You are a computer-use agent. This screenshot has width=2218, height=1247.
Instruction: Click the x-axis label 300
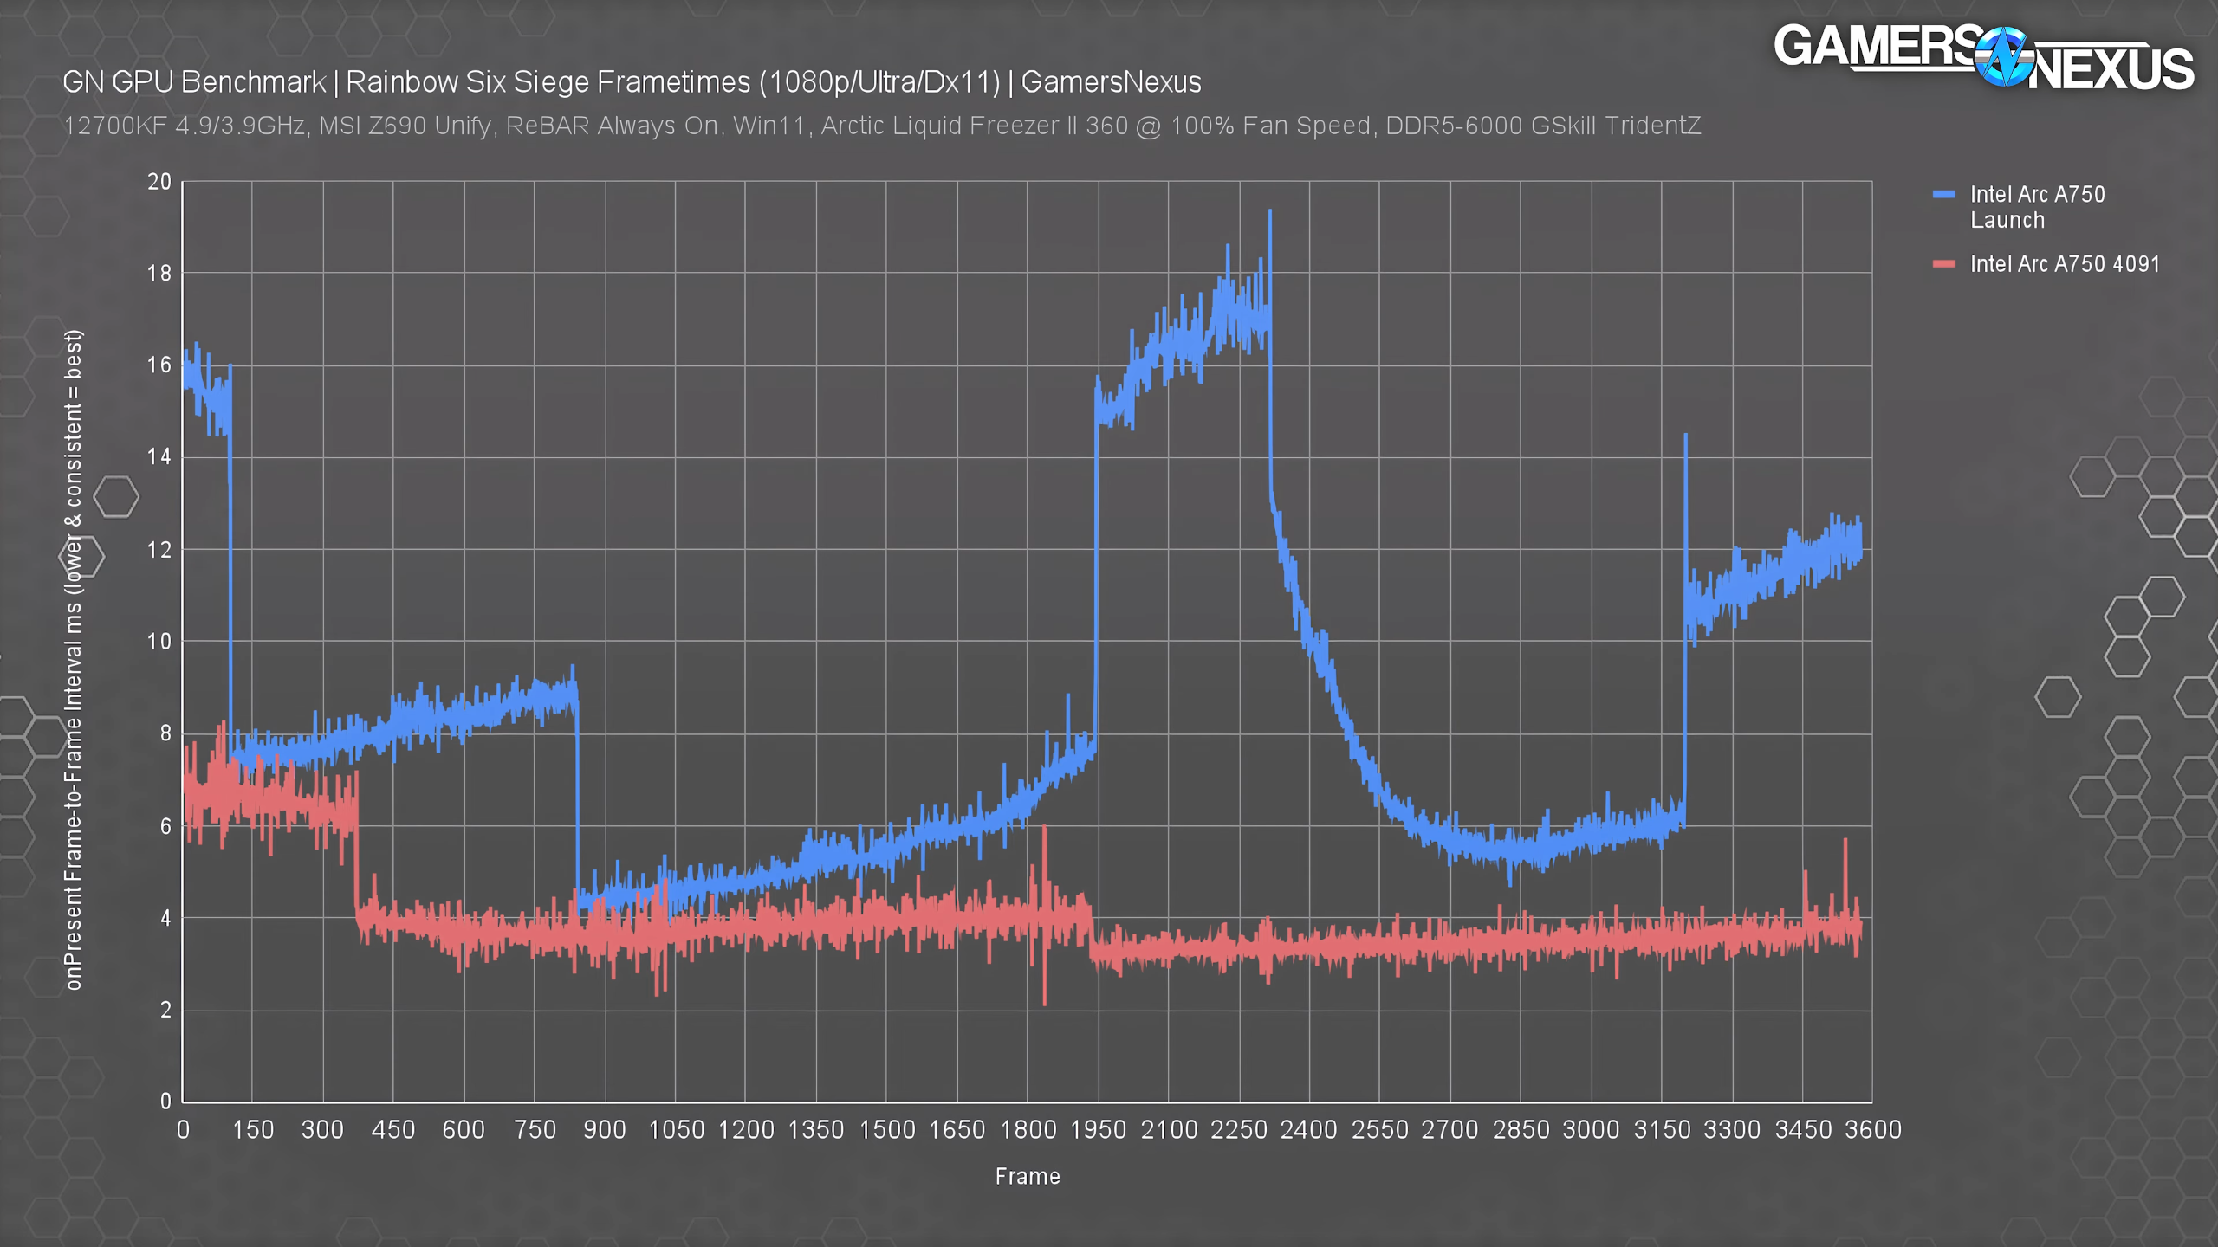click(x=322, y=1130)
